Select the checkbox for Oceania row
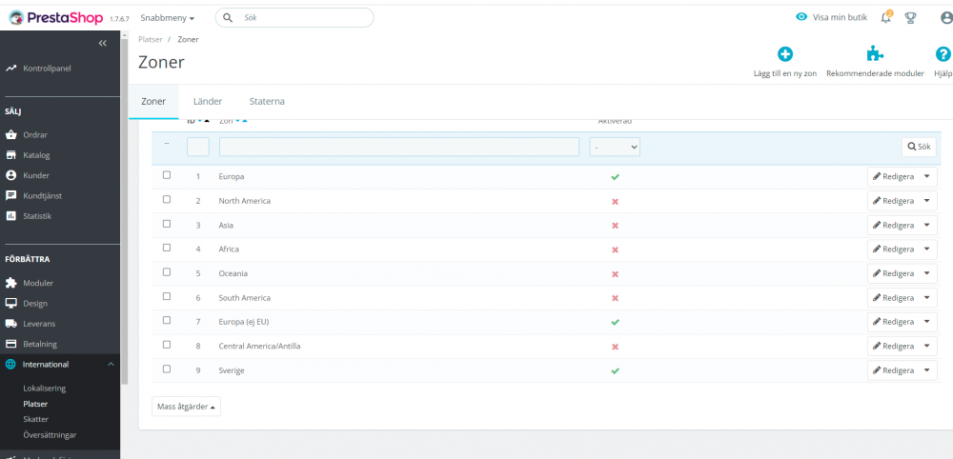The width and height of the screenshot is (953, 459). [x=167, y=272]
